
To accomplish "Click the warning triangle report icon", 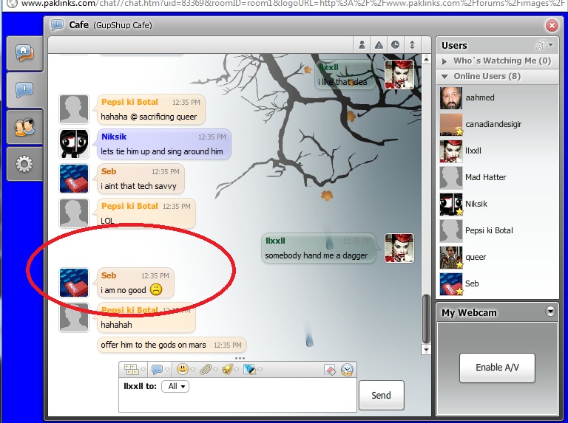I will tap(379, 45).
